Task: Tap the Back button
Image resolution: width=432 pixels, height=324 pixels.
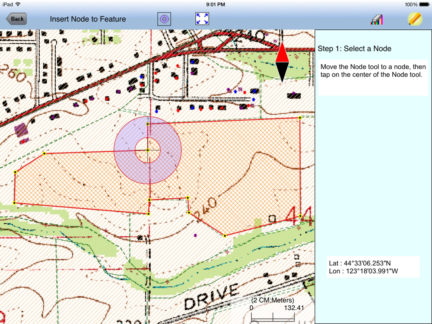Action: [x=16, y=19]
